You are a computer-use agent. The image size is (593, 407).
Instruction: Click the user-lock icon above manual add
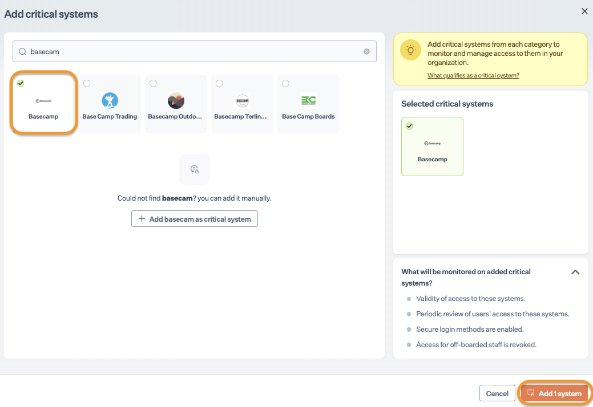pyautogui.click(x=195, y=169)
